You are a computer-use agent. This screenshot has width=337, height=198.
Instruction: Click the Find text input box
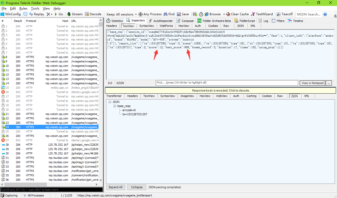pyautogui.click(x=227, y=83)
